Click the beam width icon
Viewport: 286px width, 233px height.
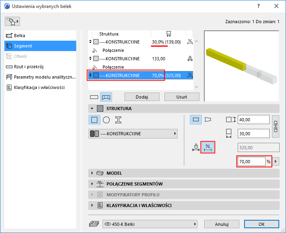229,134
